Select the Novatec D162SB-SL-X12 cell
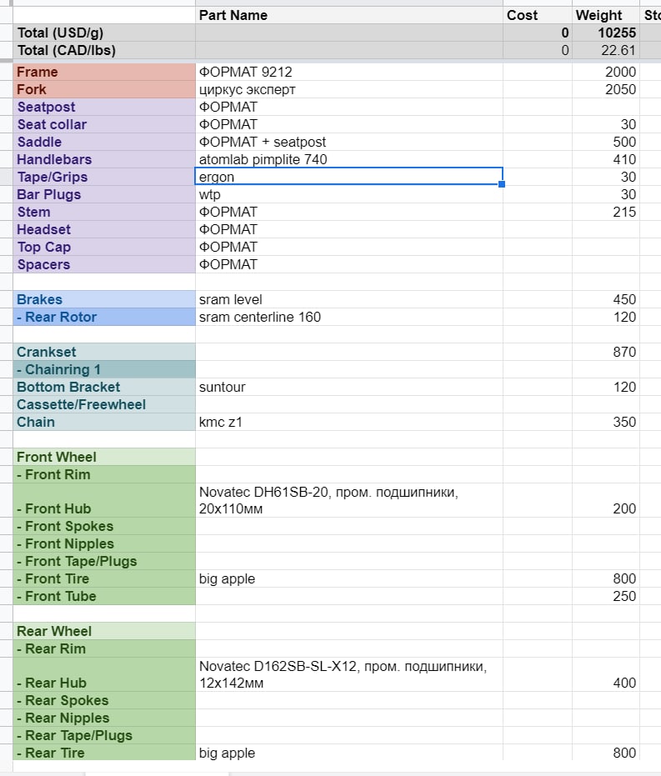Image resolution: width=661 pixels, height=776 pixels. pyautogui.click(x=348, y=674)
